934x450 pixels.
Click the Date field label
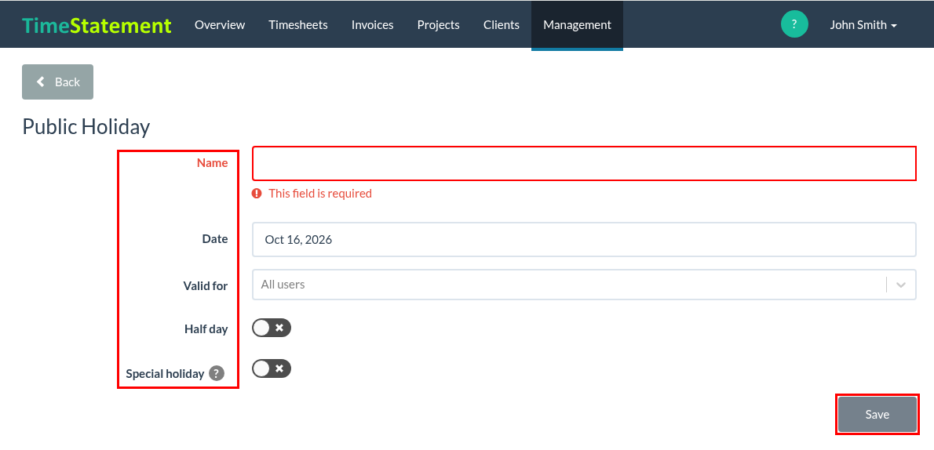pyautogui.click(x=215, y=238)
